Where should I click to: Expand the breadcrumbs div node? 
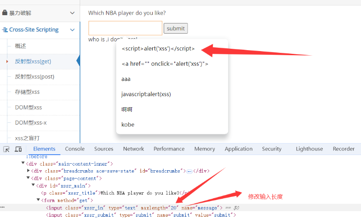pyautogui.click(x=28, y=171)
